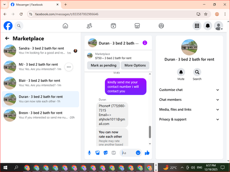The height and width of the screenshot is (172, 230).
Task: Click the large house photo in details panel
Action: 189,47
